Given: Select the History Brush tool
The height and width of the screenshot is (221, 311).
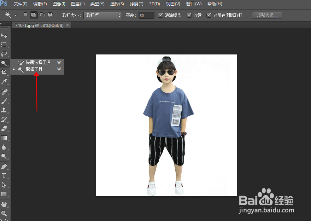Looking at the screenshot, I should [x=4, y=119].
